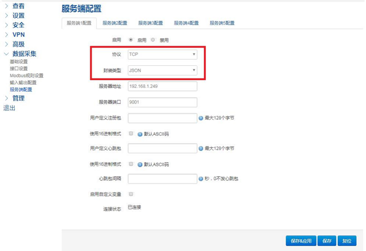Click the 服务端配置 page heading
Viewport: 366px width, 251px height.
82,9
